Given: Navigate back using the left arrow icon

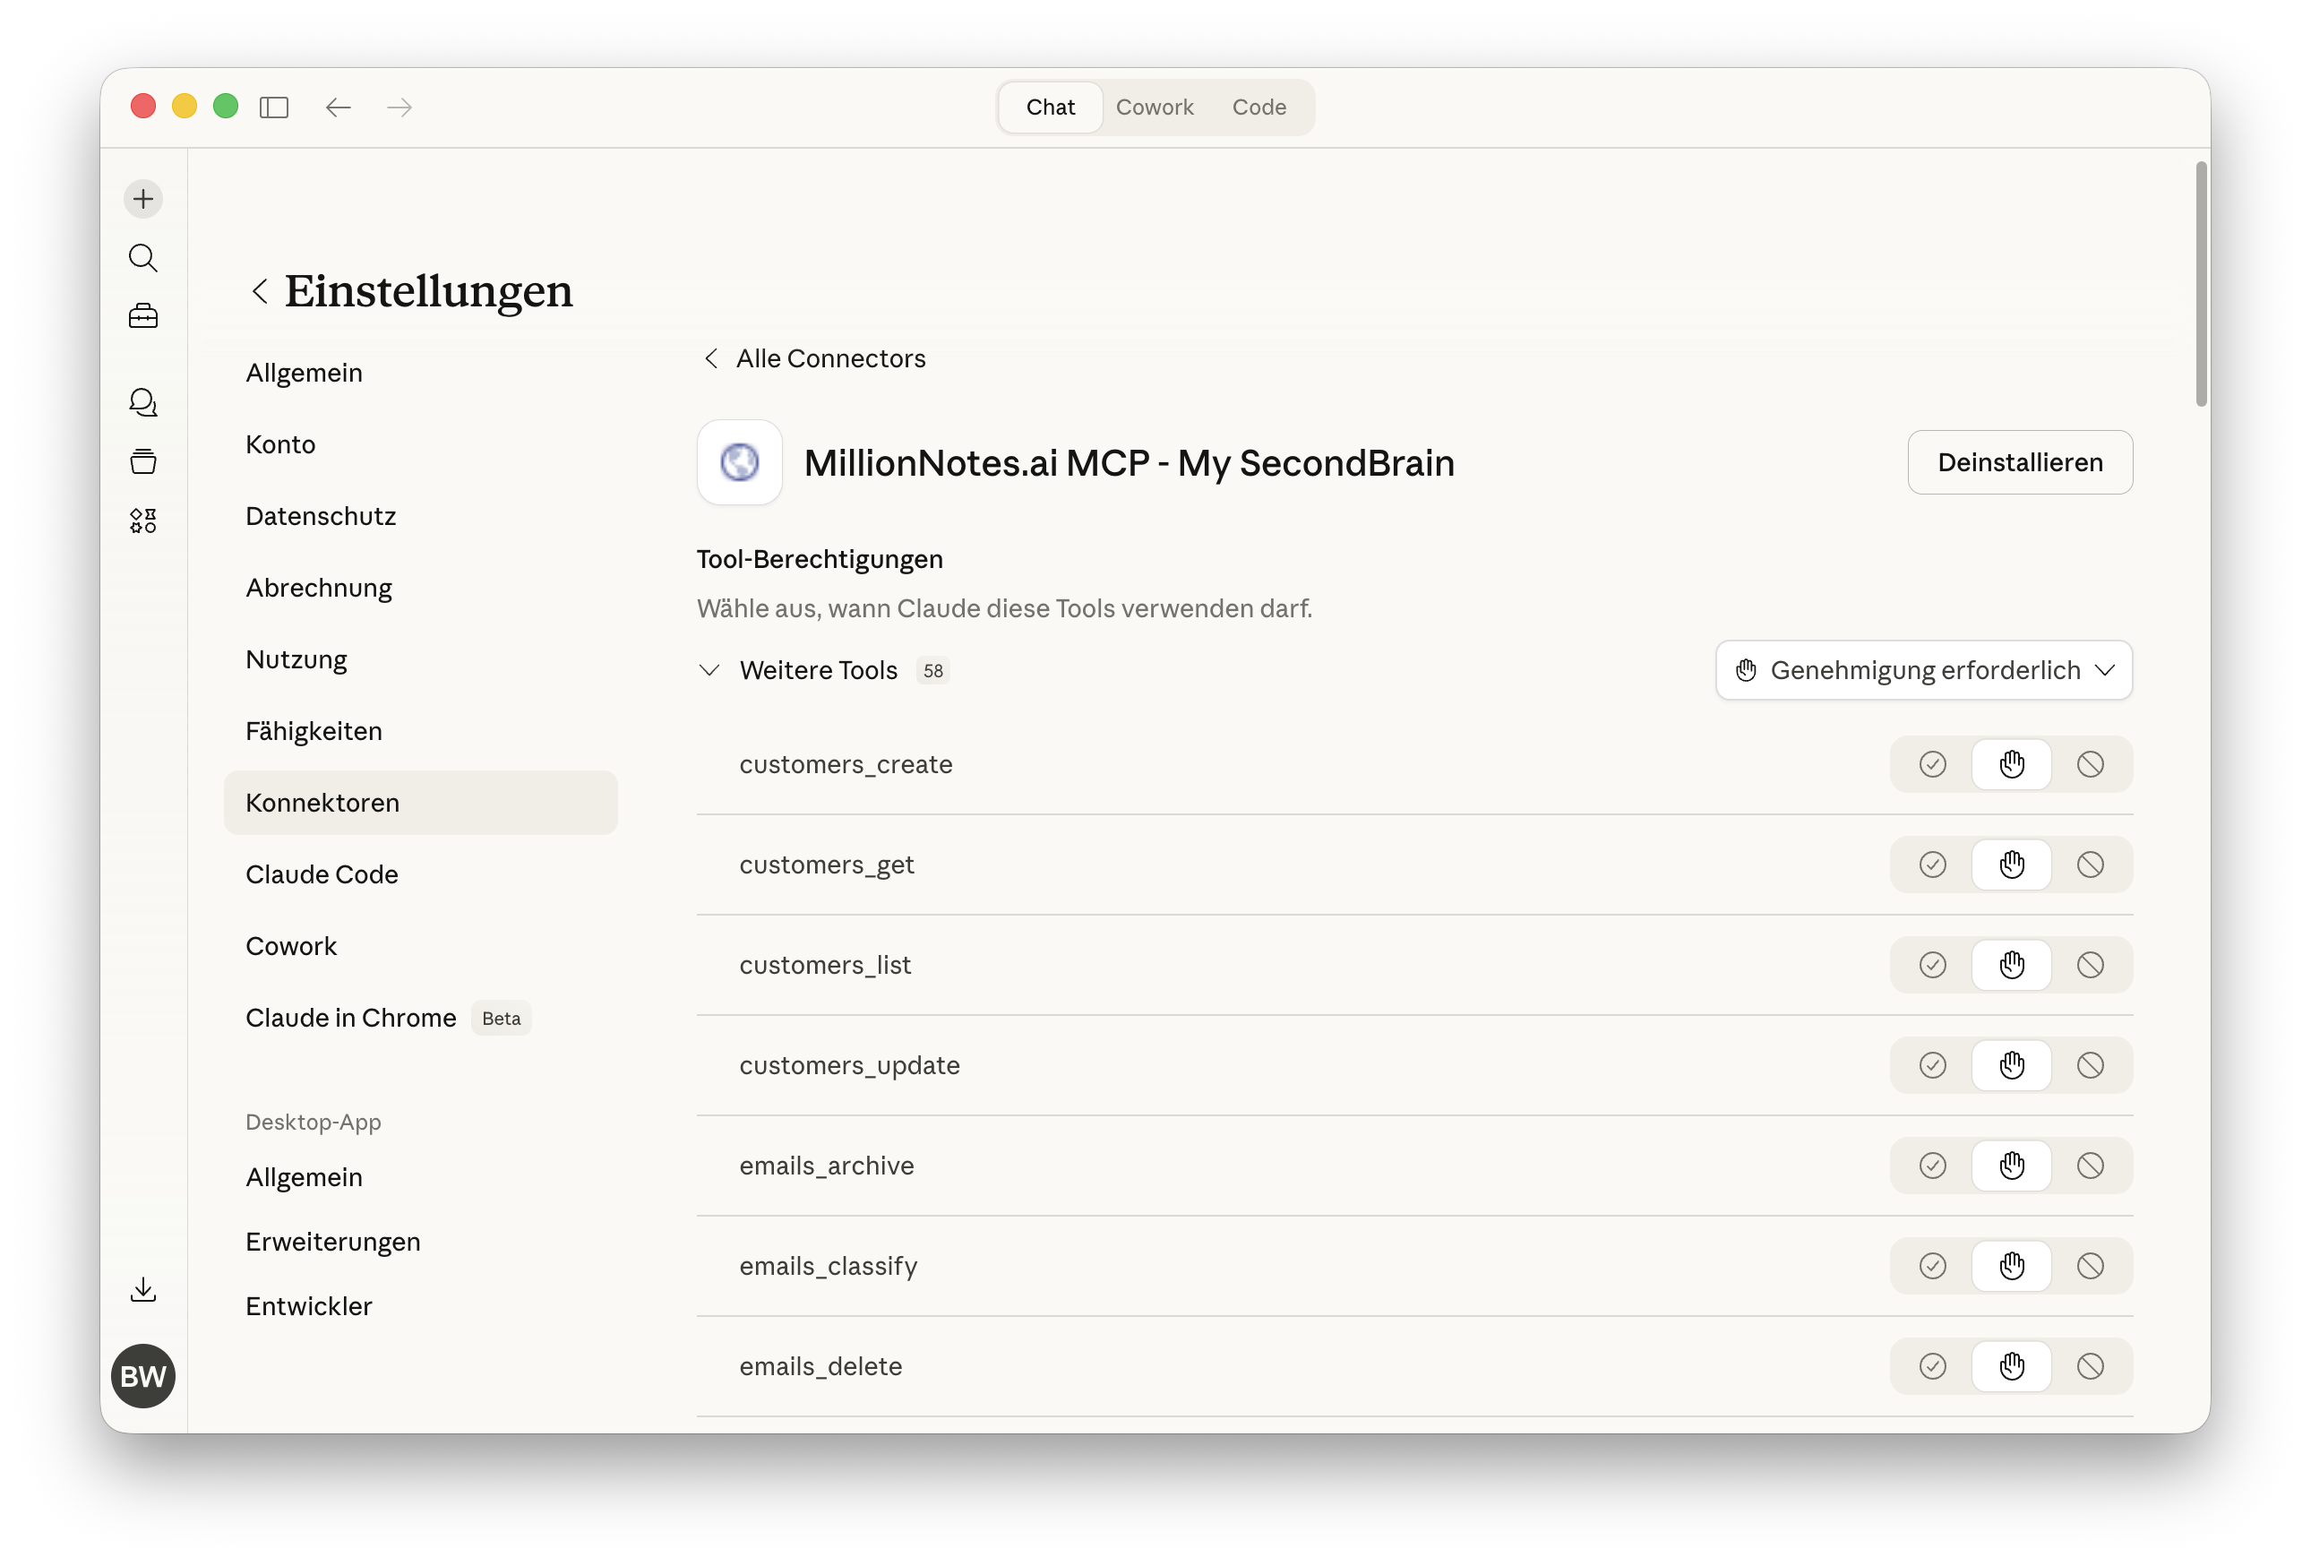Looking at the screenshot, I should click(338, 108).
